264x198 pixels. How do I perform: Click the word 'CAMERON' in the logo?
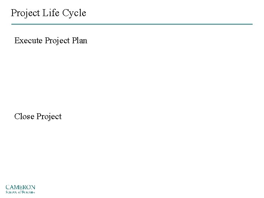click(x=21, y=187)
